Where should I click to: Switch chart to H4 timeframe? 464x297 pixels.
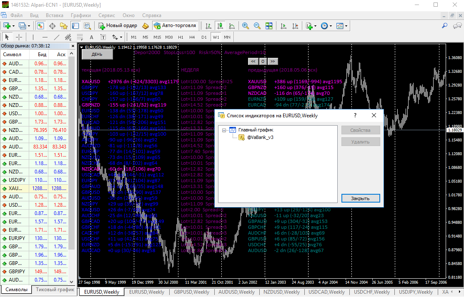point(192,37)
